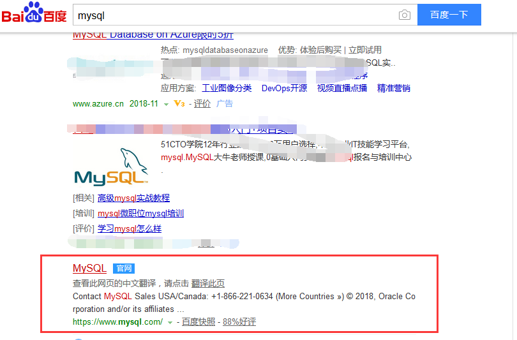Viewport: 517px width, 340px height.
Task: Open the MySQL Database on Azure ad title
Action: [x=153, y=35]
